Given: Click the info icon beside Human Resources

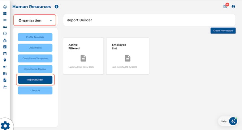Looking at the screenshot, I should point(56,6).
